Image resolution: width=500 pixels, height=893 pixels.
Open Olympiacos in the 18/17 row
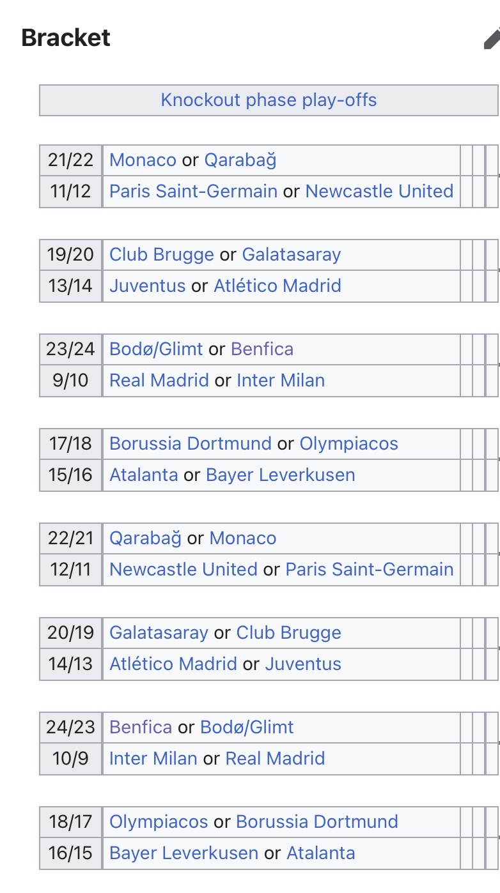click(x=159, y=821)
